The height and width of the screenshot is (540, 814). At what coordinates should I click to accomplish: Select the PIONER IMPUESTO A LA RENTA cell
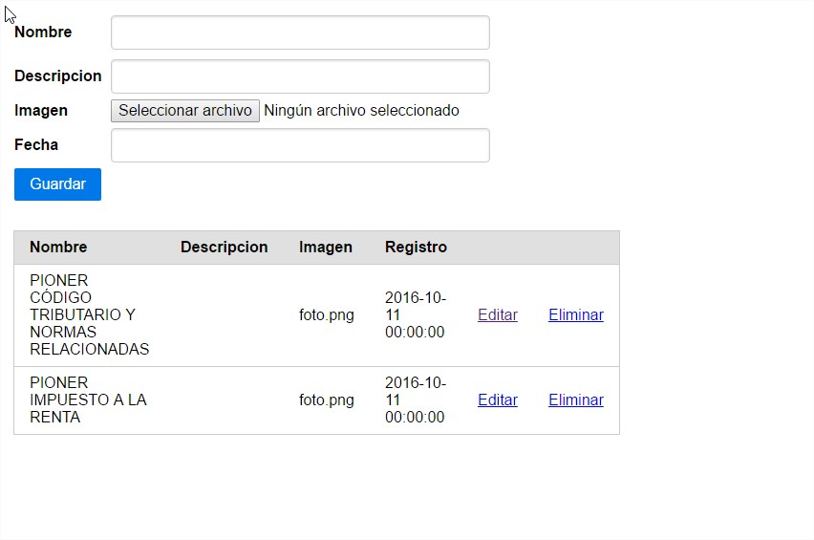pyautogui.click(x=88, y=400)
